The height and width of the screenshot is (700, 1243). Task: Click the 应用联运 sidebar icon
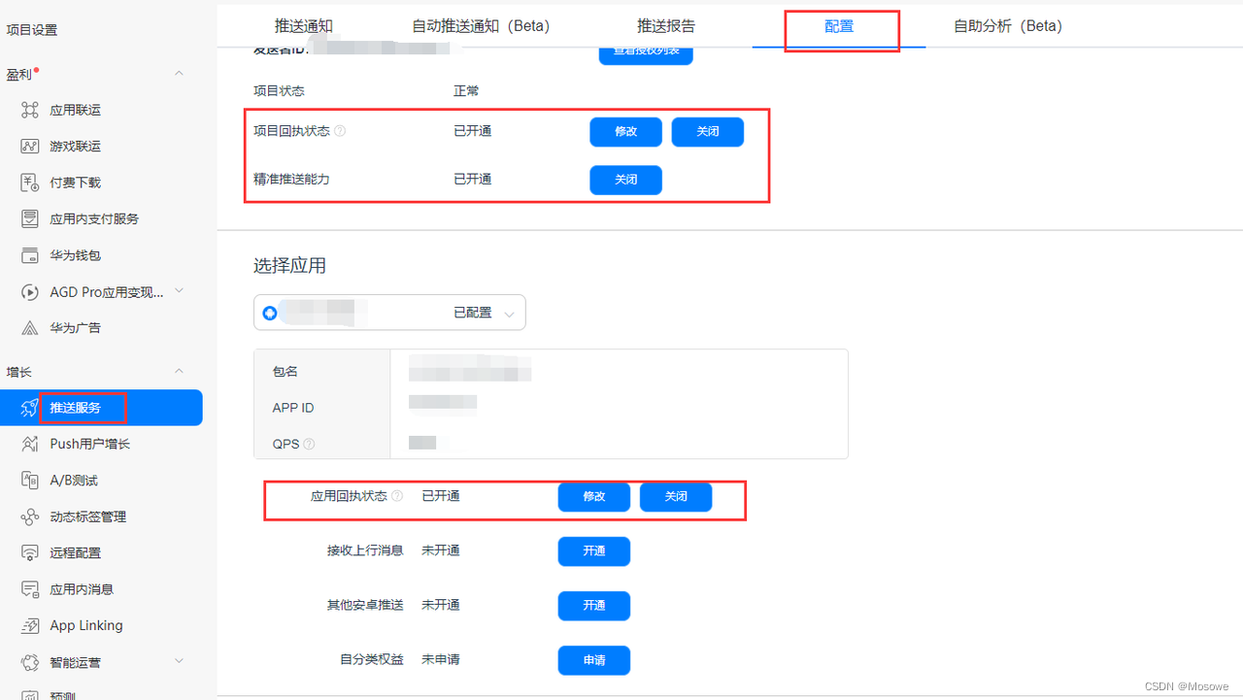30,110
